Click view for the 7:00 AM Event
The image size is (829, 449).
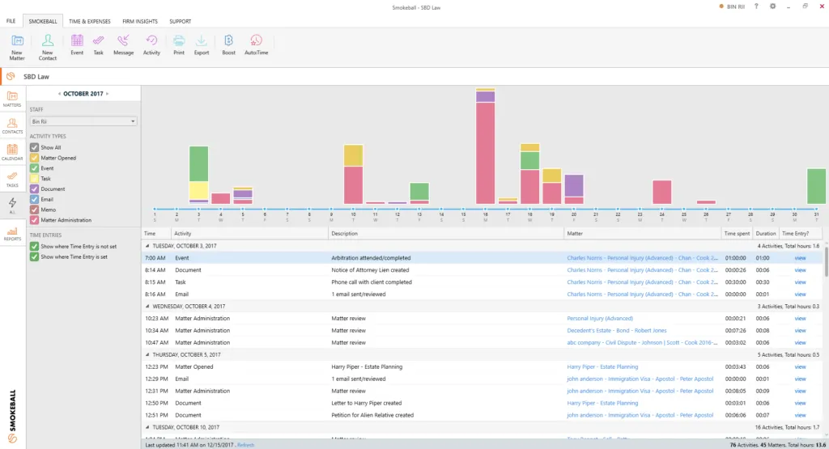(800, 258)
